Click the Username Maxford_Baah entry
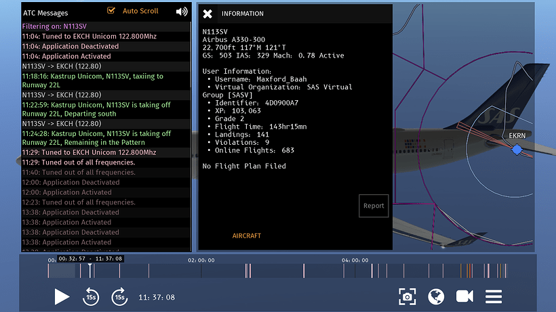This screenshot has height=312, width=556. pos(260,79)
